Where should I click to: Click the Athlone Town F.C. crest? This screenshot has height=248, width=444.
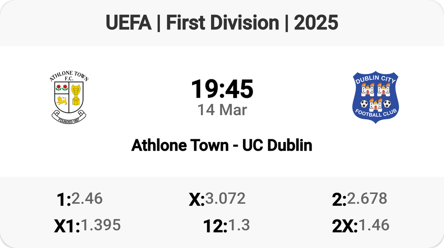tap(68, 97)
